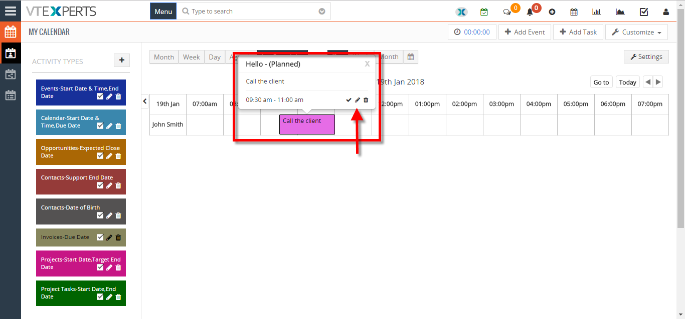Switch to the Week view tab
Screen dimensions: 685x319
(x=191, y=57)
